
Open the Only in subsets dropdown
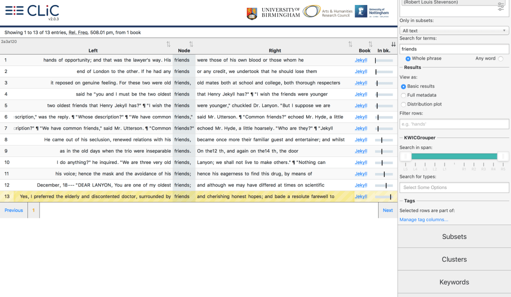tap(454, 30)
